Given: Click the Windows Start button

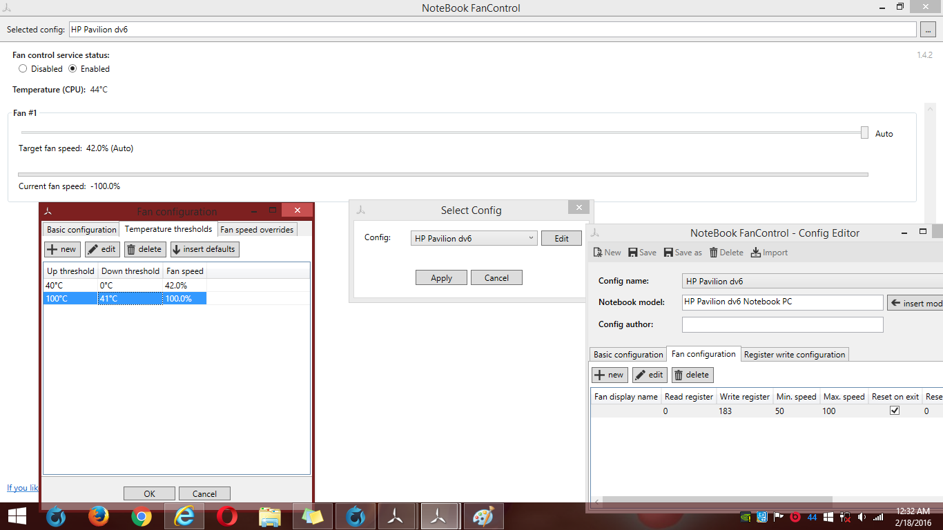Looking at the screenshot, I should (17, 516).
